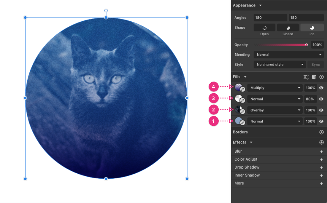327x203 pixels.
Task: Collapse the Effects section arrow
Action: click(x=251, y=142)
